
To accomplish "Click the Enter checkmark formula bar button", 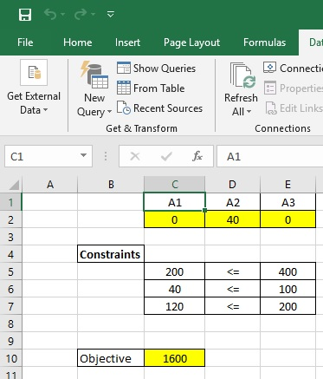I will pyautogui.click(x=166, y=156).
